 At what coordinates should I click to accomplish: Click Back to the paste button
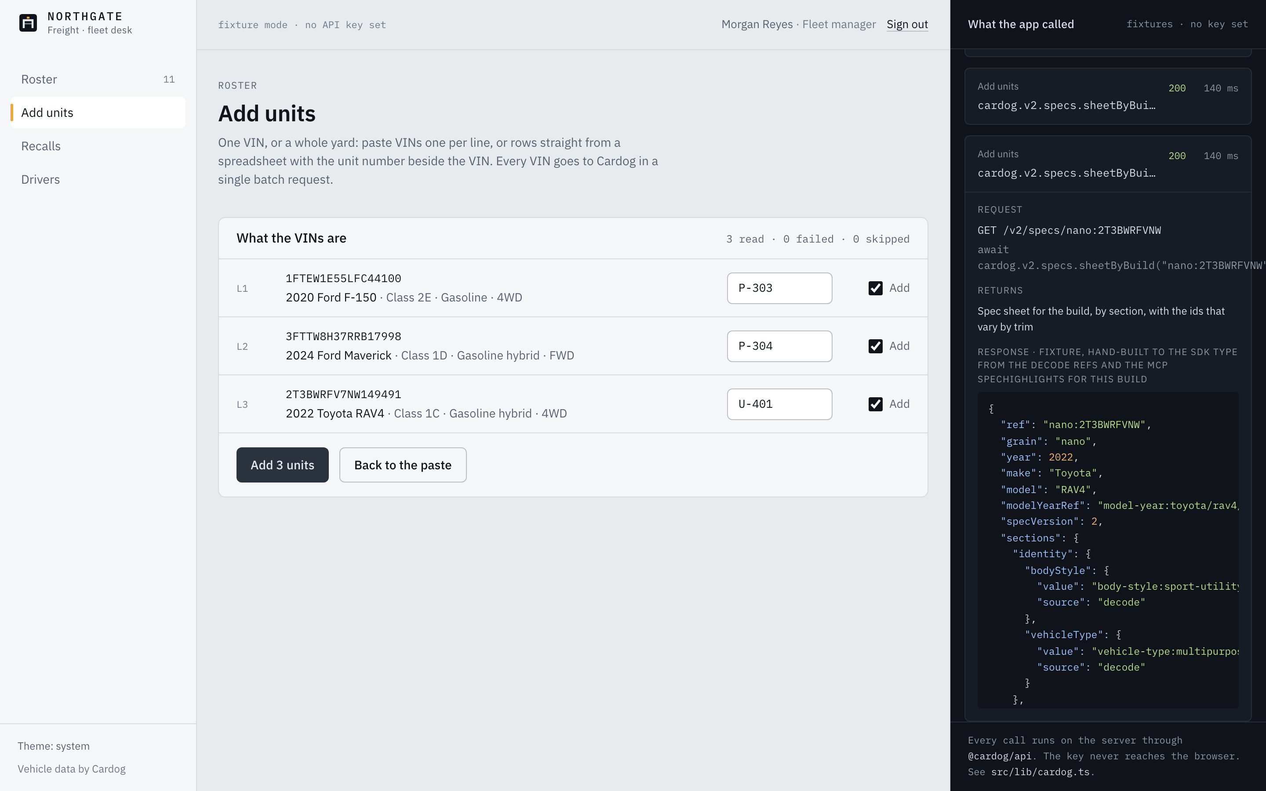click(x=403, y=465)
